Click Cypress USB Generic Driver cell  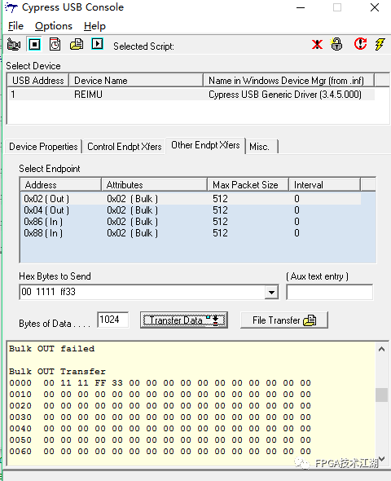click(x=285, y=95)
